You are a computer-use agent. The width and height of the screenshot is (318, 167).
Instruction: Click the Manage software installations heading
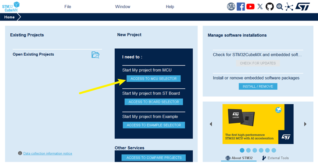pos(237,35)
